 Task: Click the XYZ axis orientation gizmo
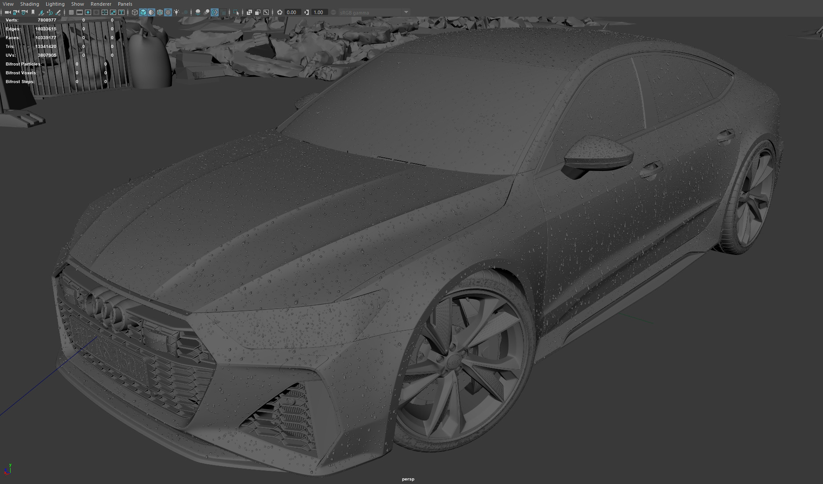(7, 469)
